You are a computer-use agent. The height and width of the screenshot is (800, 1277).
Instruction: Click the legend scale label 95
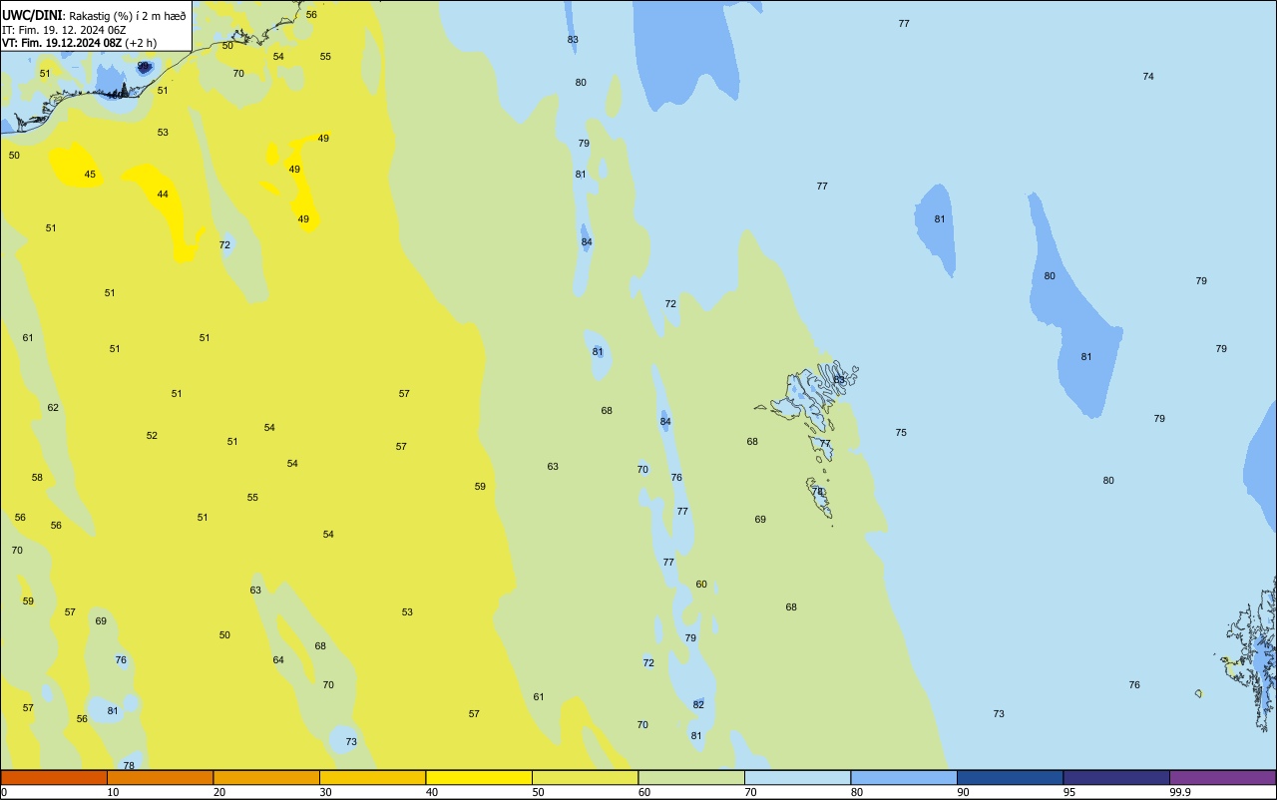pos(1069,792)
